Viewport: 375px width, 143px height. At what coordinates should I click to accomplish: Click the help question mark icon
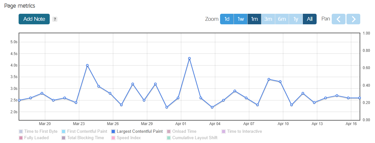coord(55,19)
